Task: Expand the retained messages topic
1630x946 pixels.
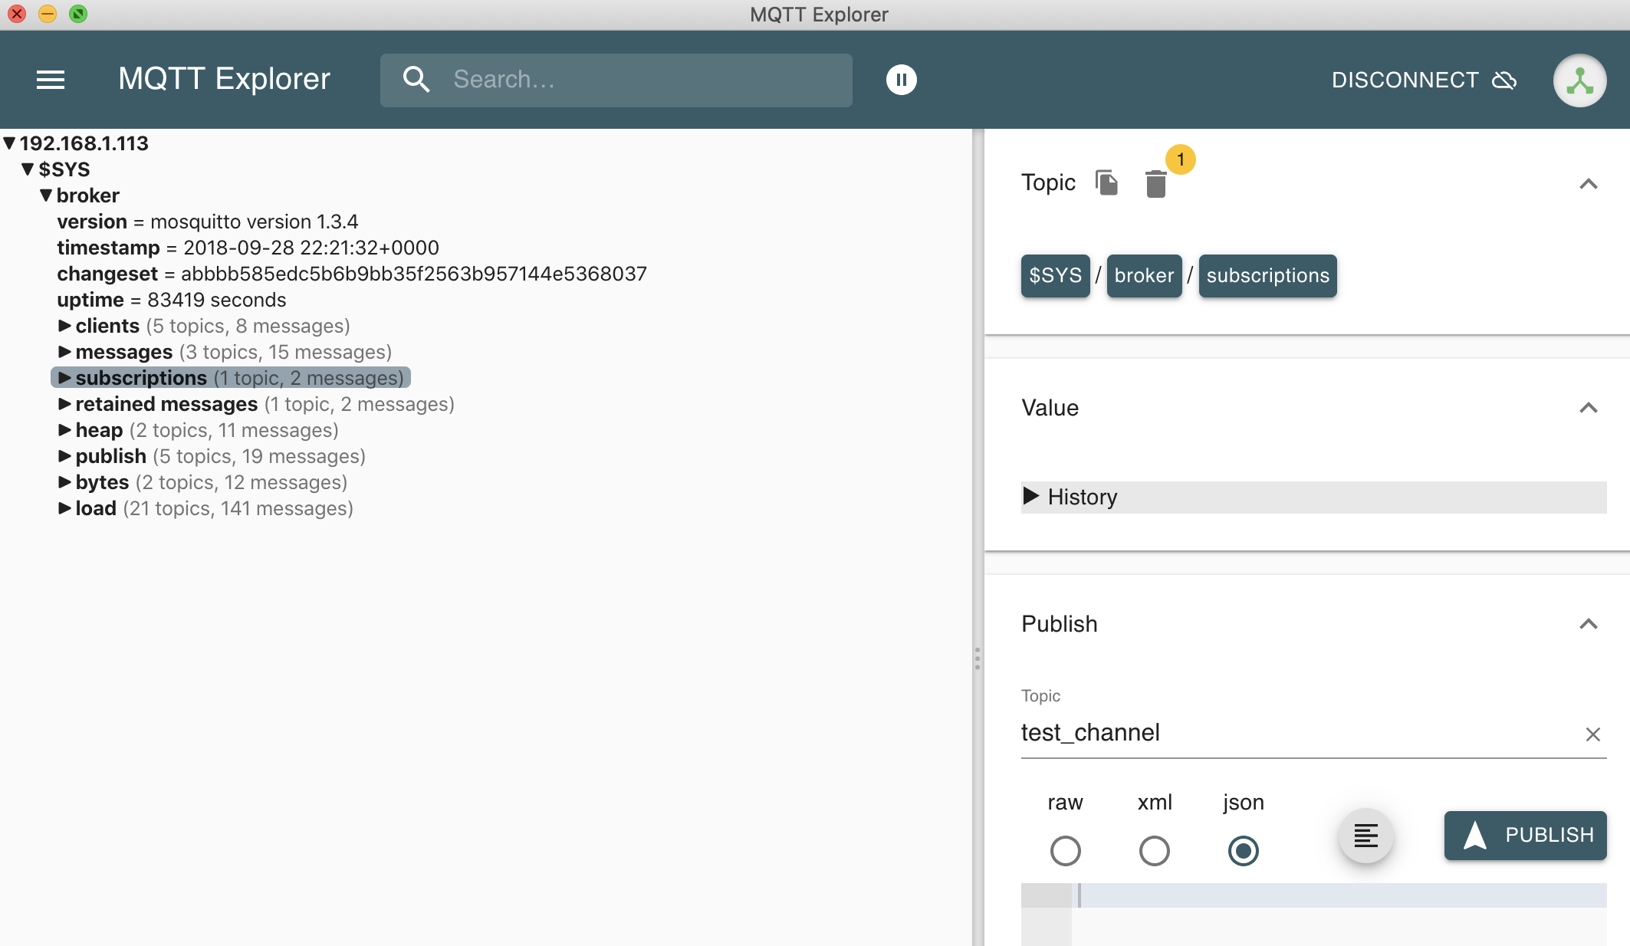Action: coord(64,404)
